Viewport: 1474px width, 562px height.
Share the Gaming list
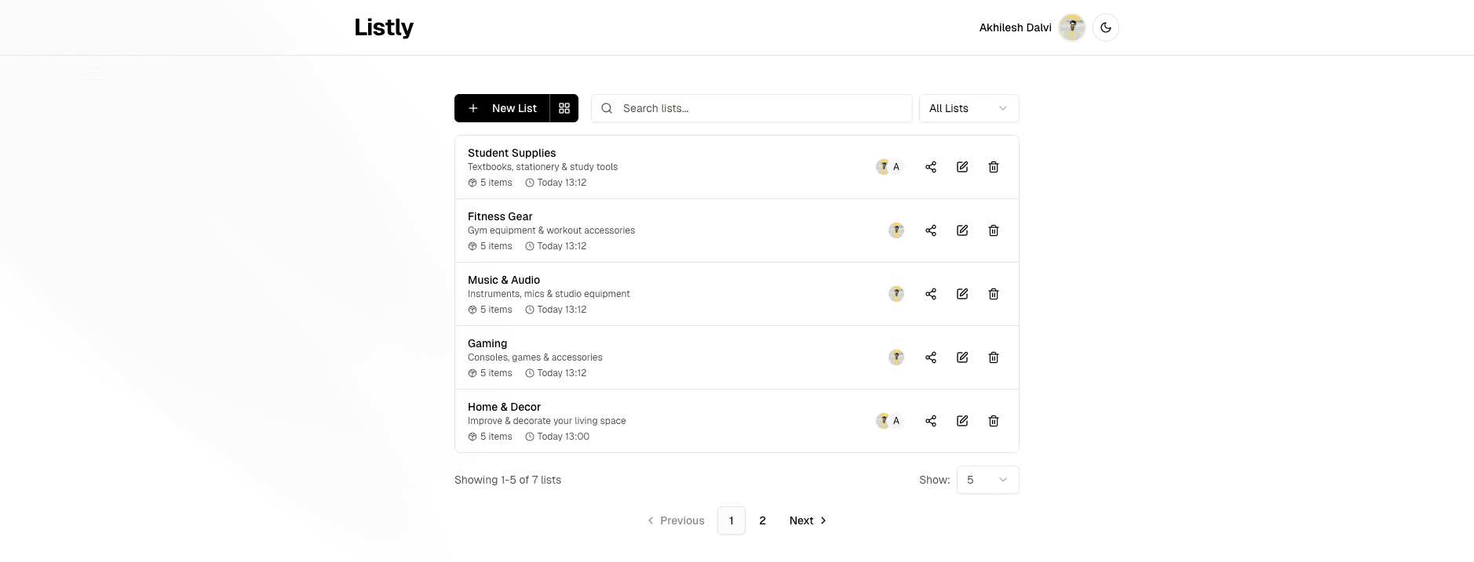[x=930, y=357]
